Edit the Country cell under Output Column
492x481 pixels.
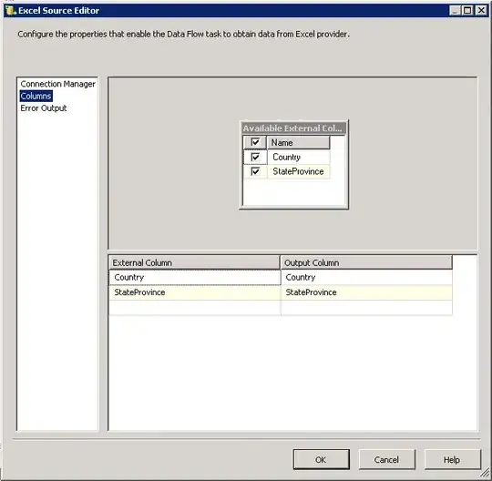(366, 277)
